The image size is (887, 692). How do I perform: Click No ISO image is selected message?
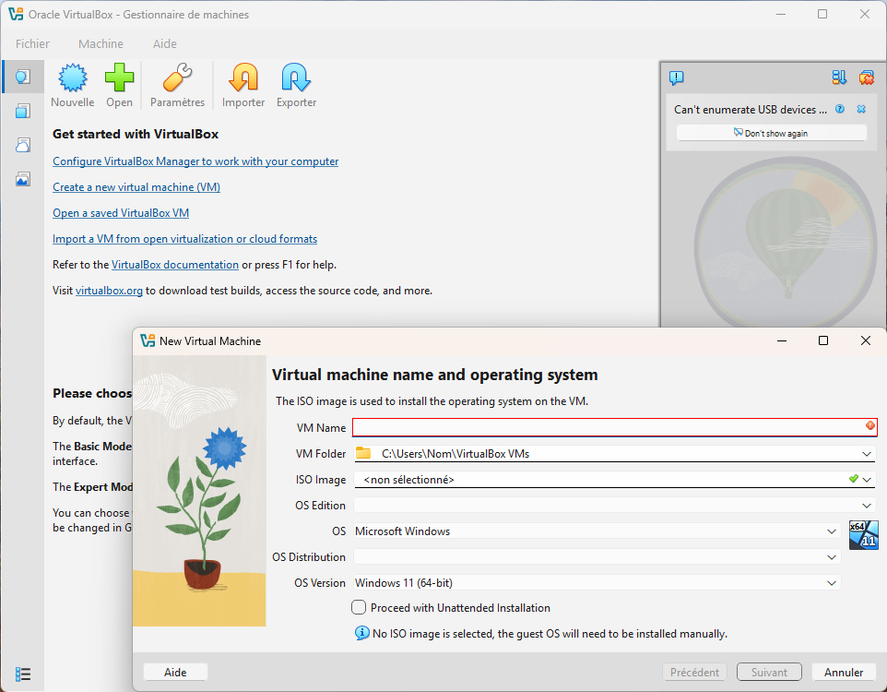(550, 634)
